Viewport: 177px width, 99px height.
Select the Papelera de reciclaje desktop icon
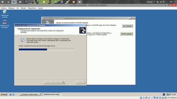pos(5,14)
